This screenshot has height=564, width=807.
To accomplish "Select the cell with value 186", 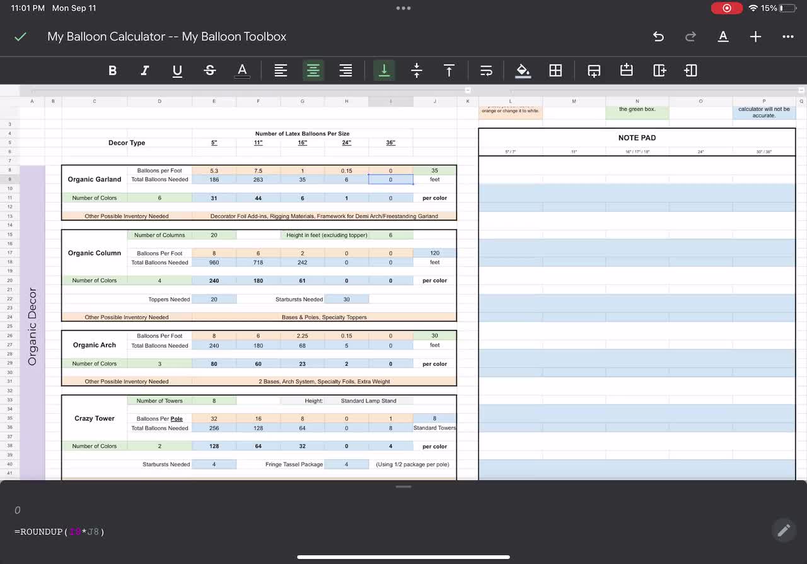I will pyautogui.click(x=214, y=179).
